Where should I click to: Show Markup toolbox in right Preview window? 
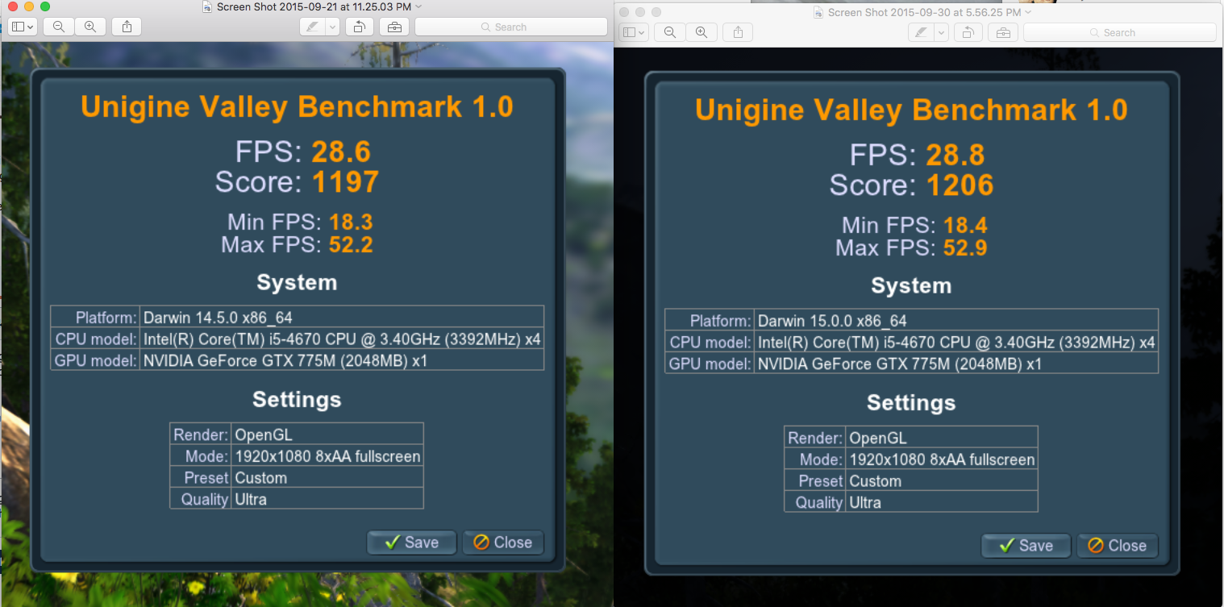pyautogui.click(x=1003, y=32)
